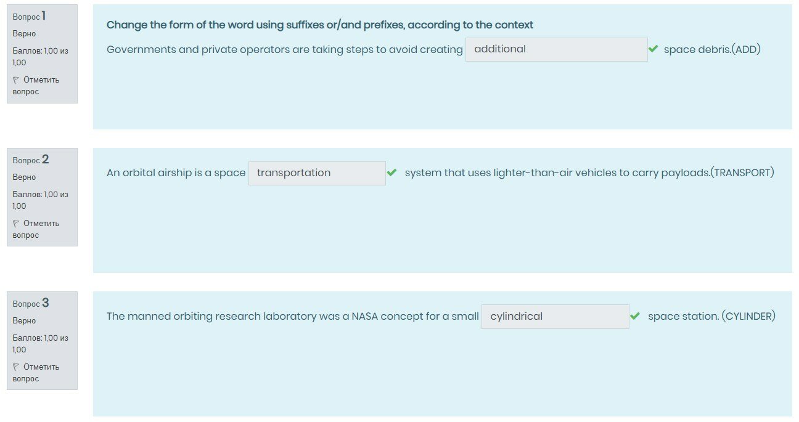Click green checkmark beside the 'cylindrical' answer

coord(635,317)
